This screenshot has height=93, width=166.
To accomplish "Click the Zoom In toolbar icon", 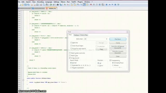I will pos(65,5).
